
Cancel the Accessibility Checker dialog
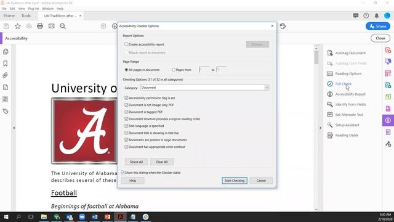click(261, 181)
